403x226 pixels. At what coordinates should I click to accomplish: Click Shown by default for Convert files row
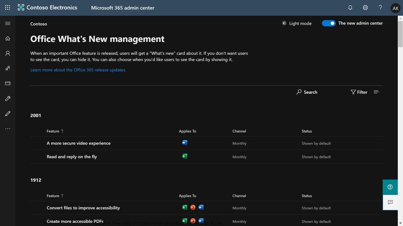(x=316, y=208)
